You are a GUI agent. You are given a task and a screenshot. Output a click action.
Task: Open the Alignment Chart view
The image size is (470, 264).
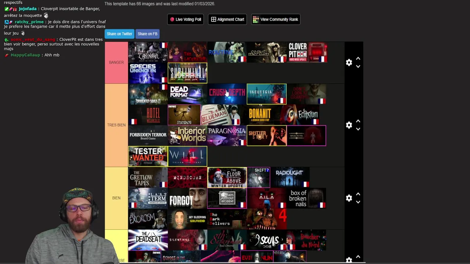coord(228,19)
